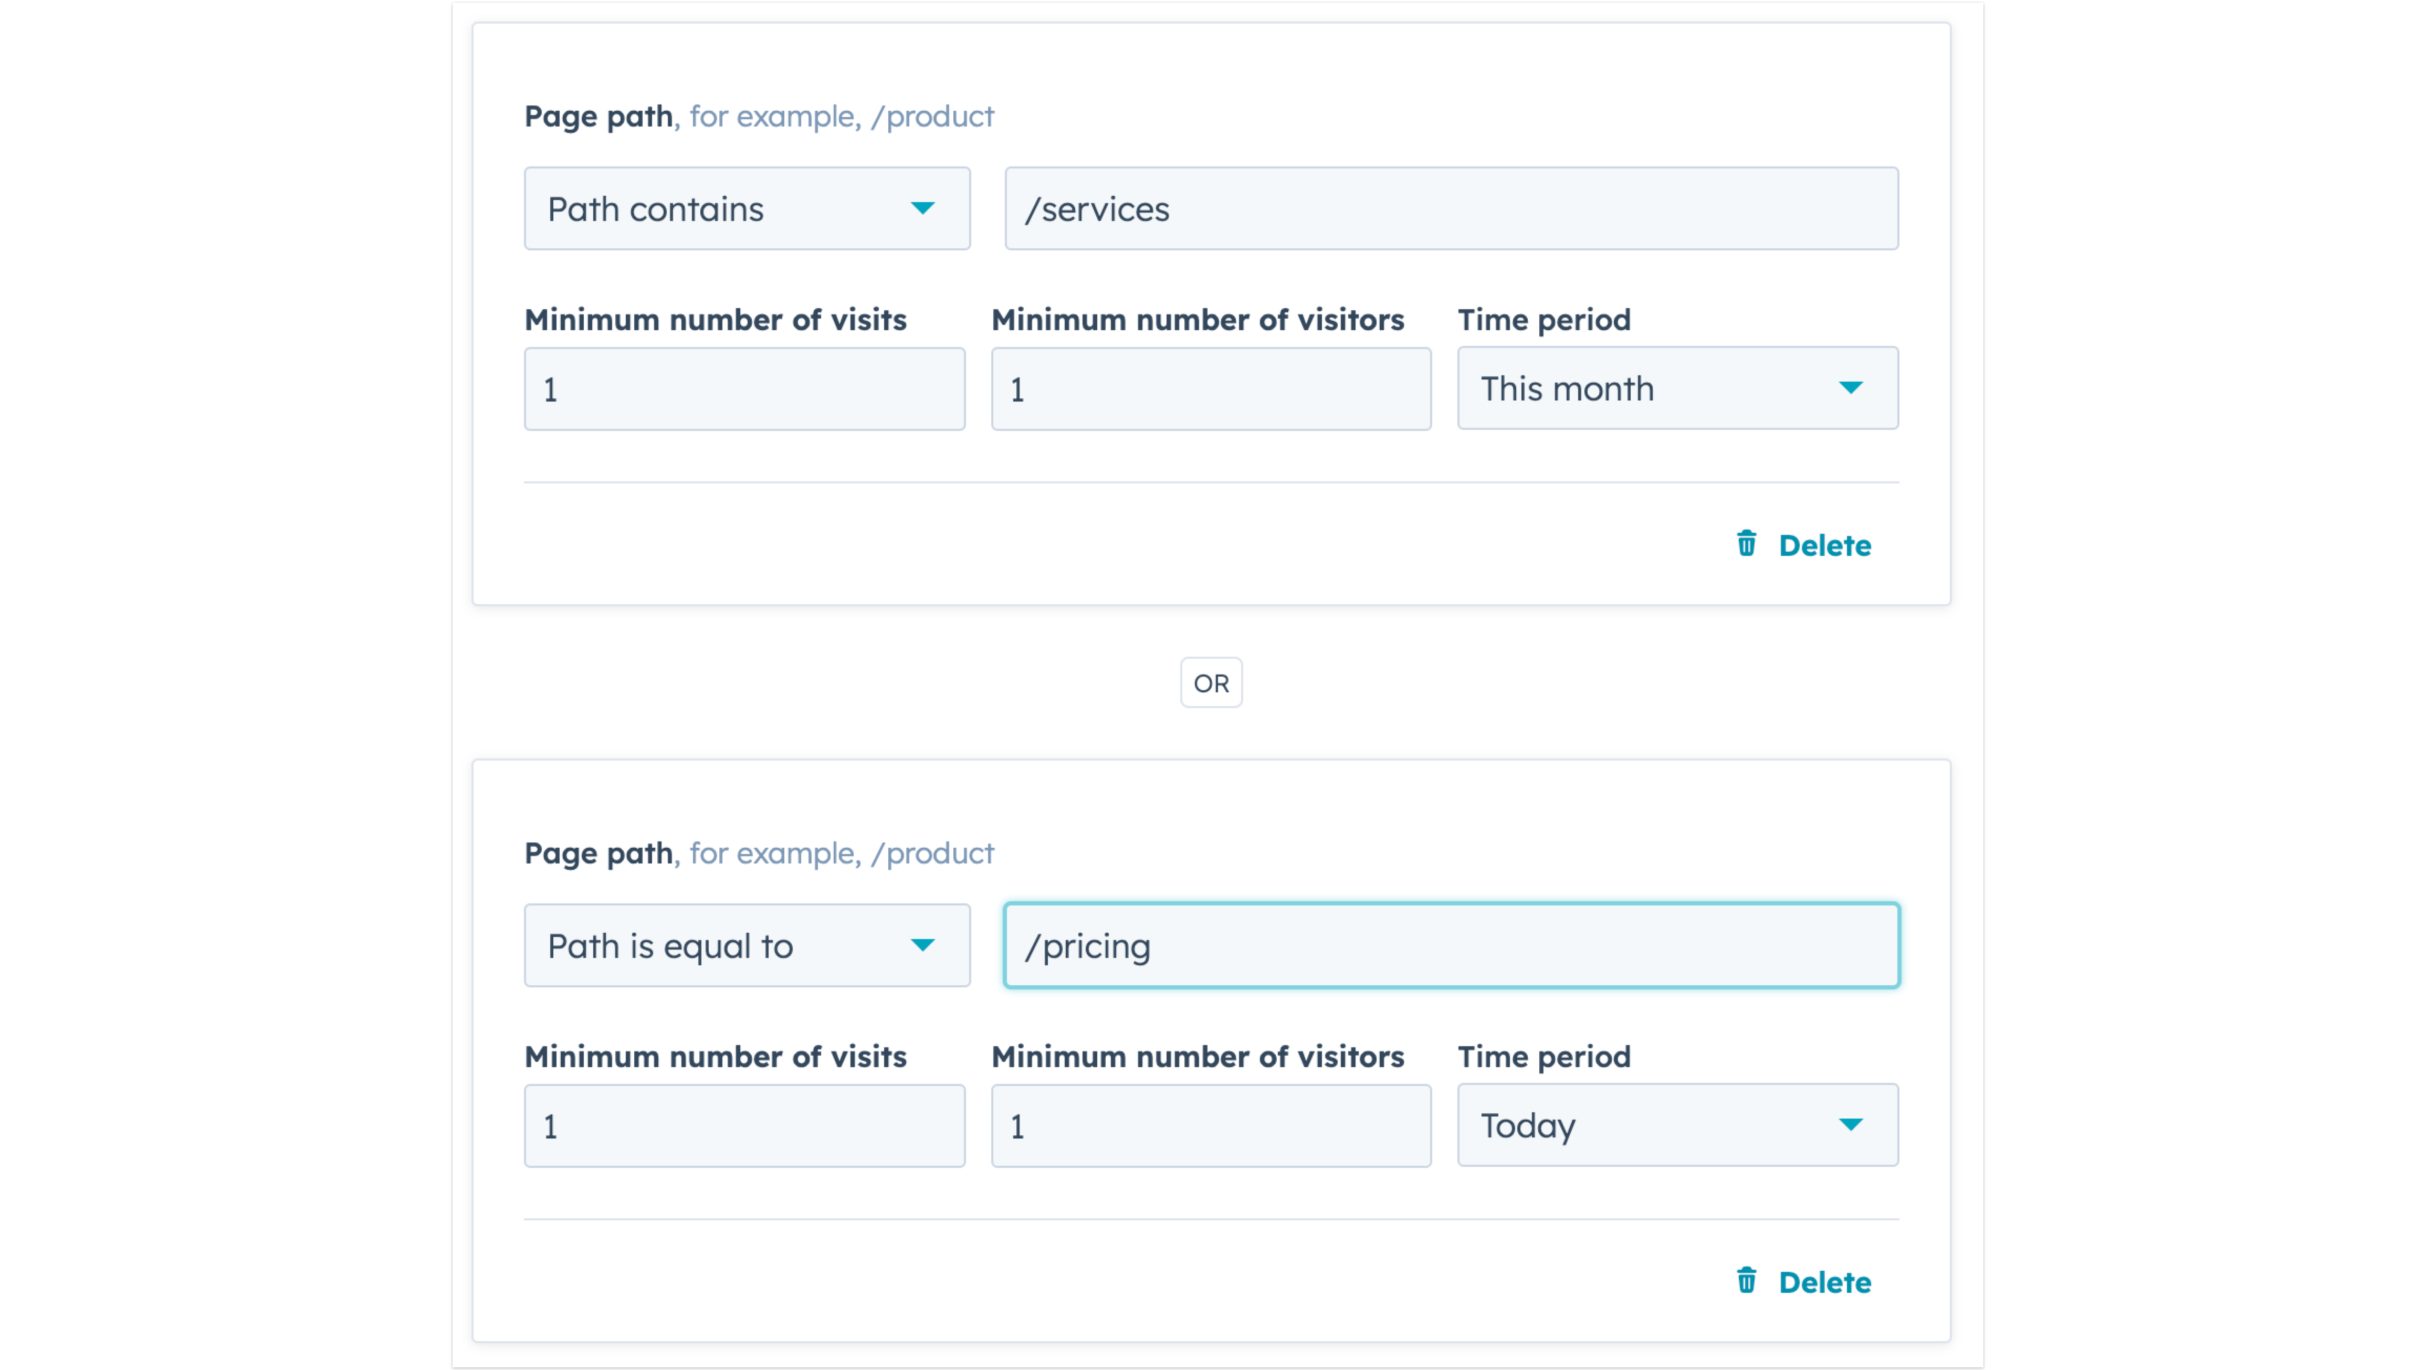Delete the /pricing filter rule
The image size is (2436, 1370).
coord(1824,1281)
